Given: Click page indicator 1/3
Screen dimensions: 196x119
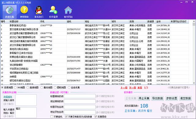Looking at the screenshot, I should (x=146, y=88).
